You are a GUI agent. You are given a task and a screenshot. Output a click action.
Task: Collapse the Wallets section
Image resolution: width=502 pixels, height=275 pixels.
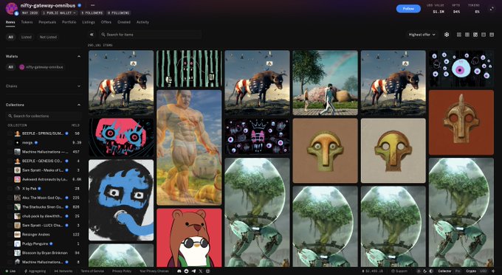pos(79,57)
